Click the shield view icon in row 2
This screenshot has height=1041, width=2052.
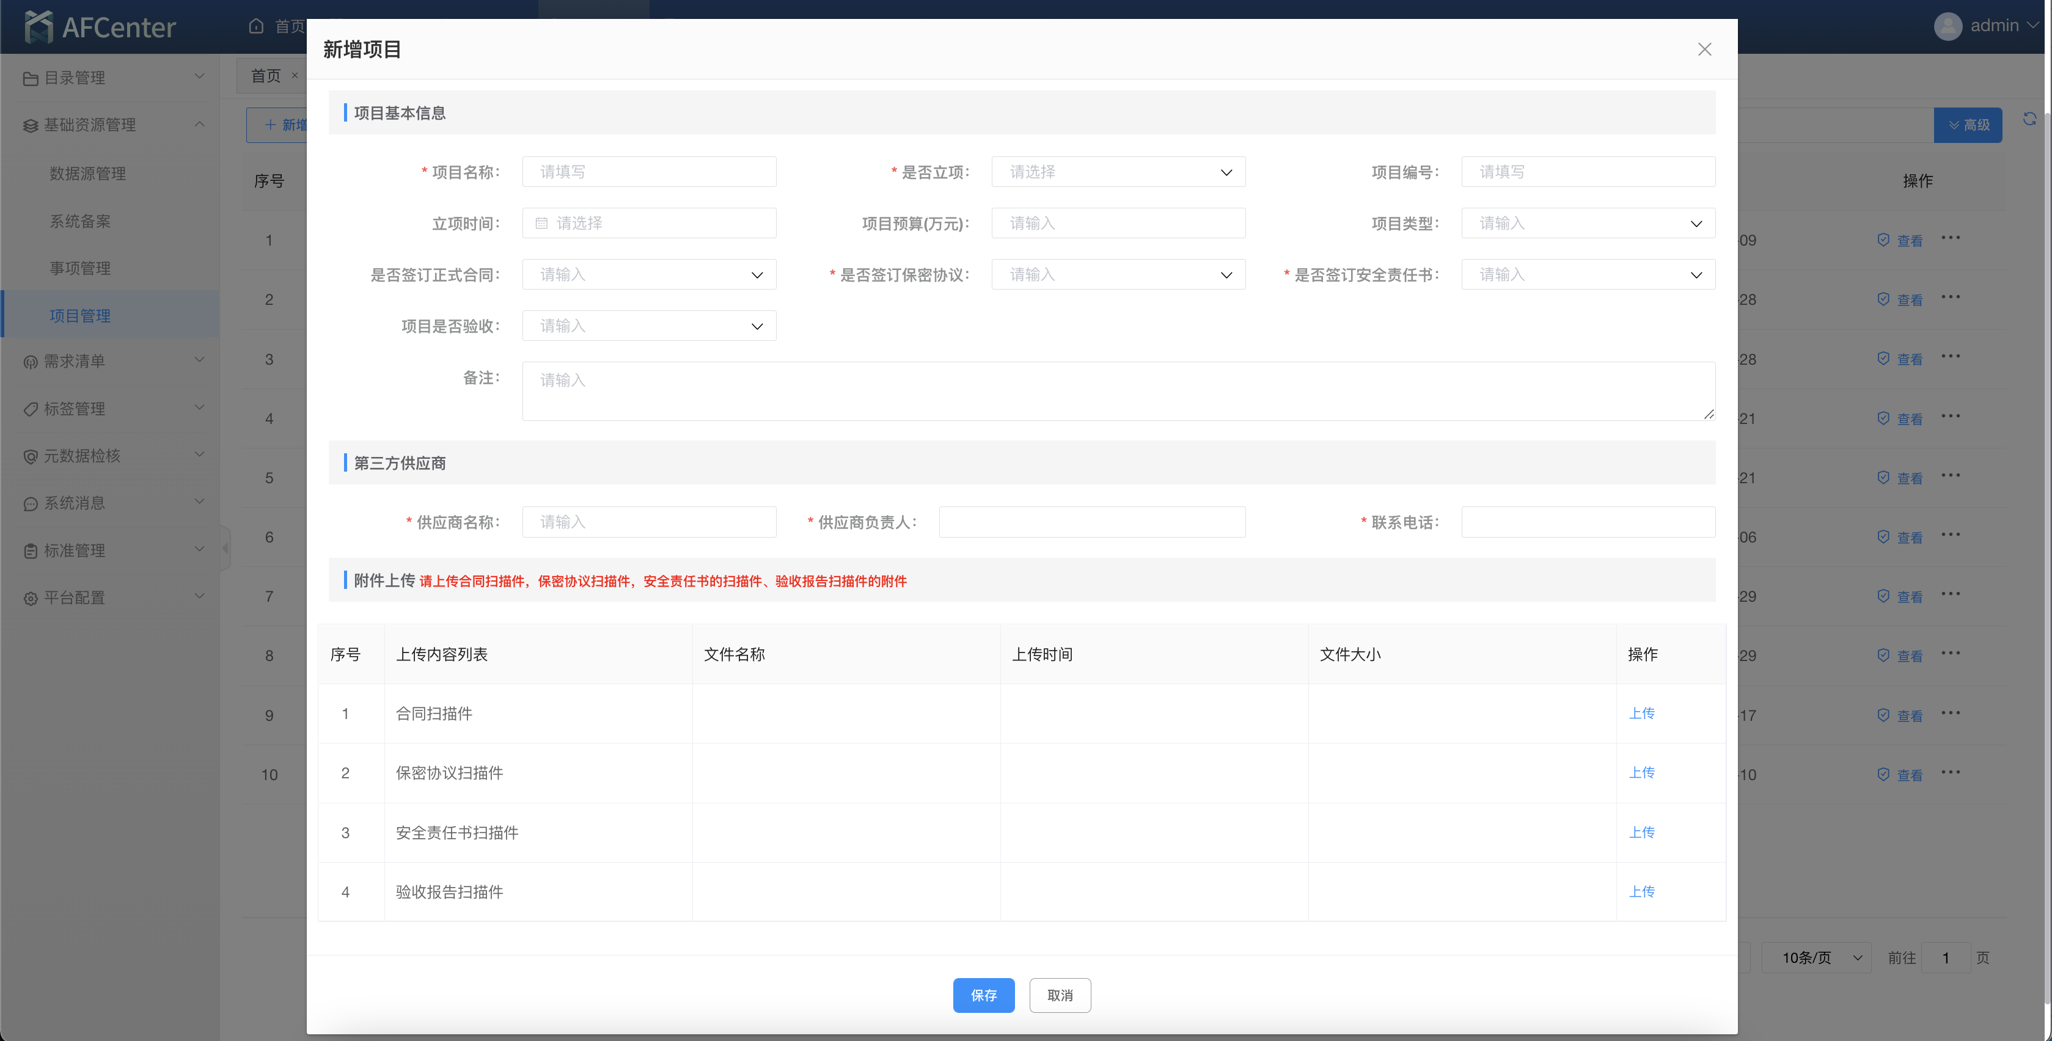point(1883,299)
